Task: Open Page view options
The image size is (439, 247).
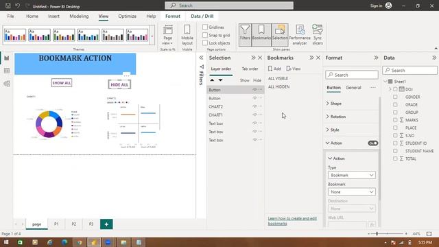Action: 167,35
